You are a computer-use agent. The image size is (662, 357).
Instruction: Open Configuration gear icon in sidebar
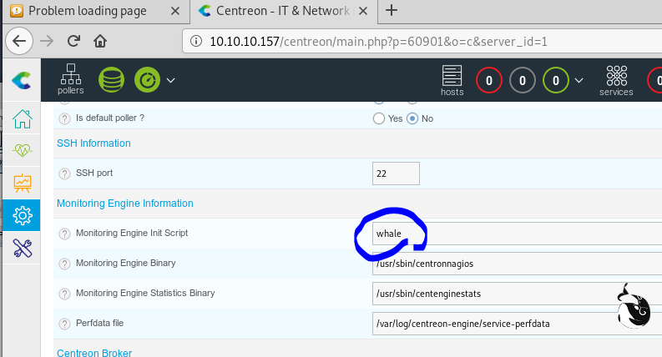(23, 215)
